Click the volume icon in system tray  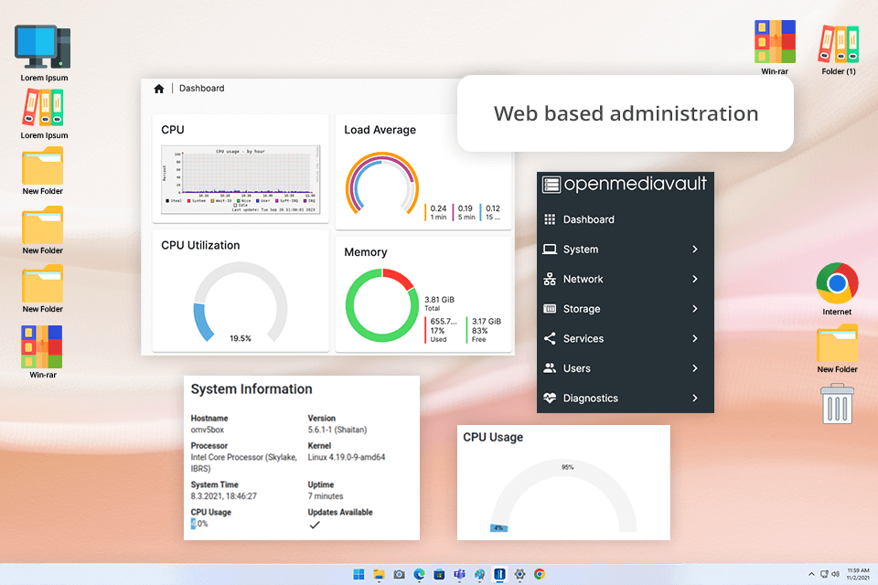pyautogui.click(x=835, y=574)
